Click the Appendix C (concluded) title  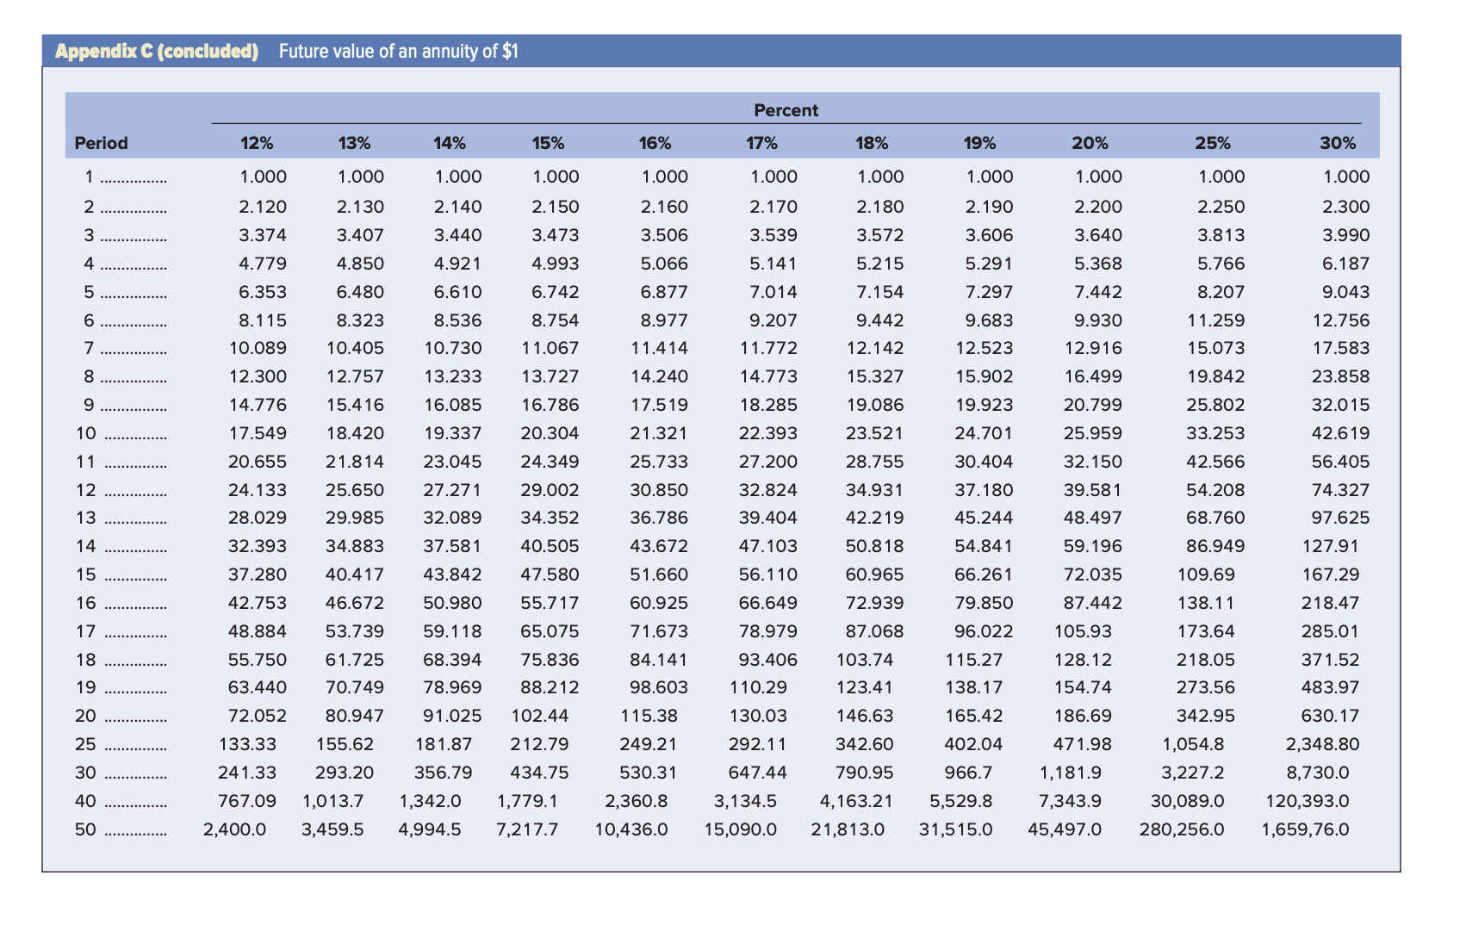point(157,50)
